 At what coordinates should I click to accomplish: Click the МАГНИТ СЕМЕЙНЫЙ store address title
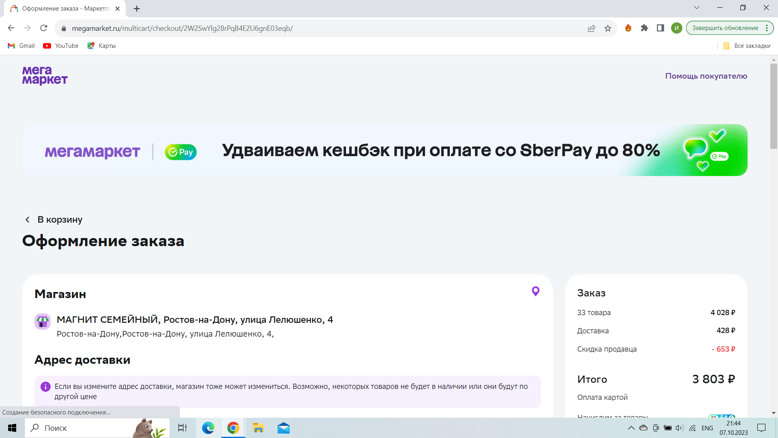tap(195, 320)
